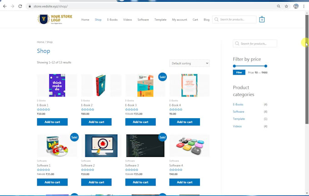Select the Shop menu item

click(x=98, y=20)
